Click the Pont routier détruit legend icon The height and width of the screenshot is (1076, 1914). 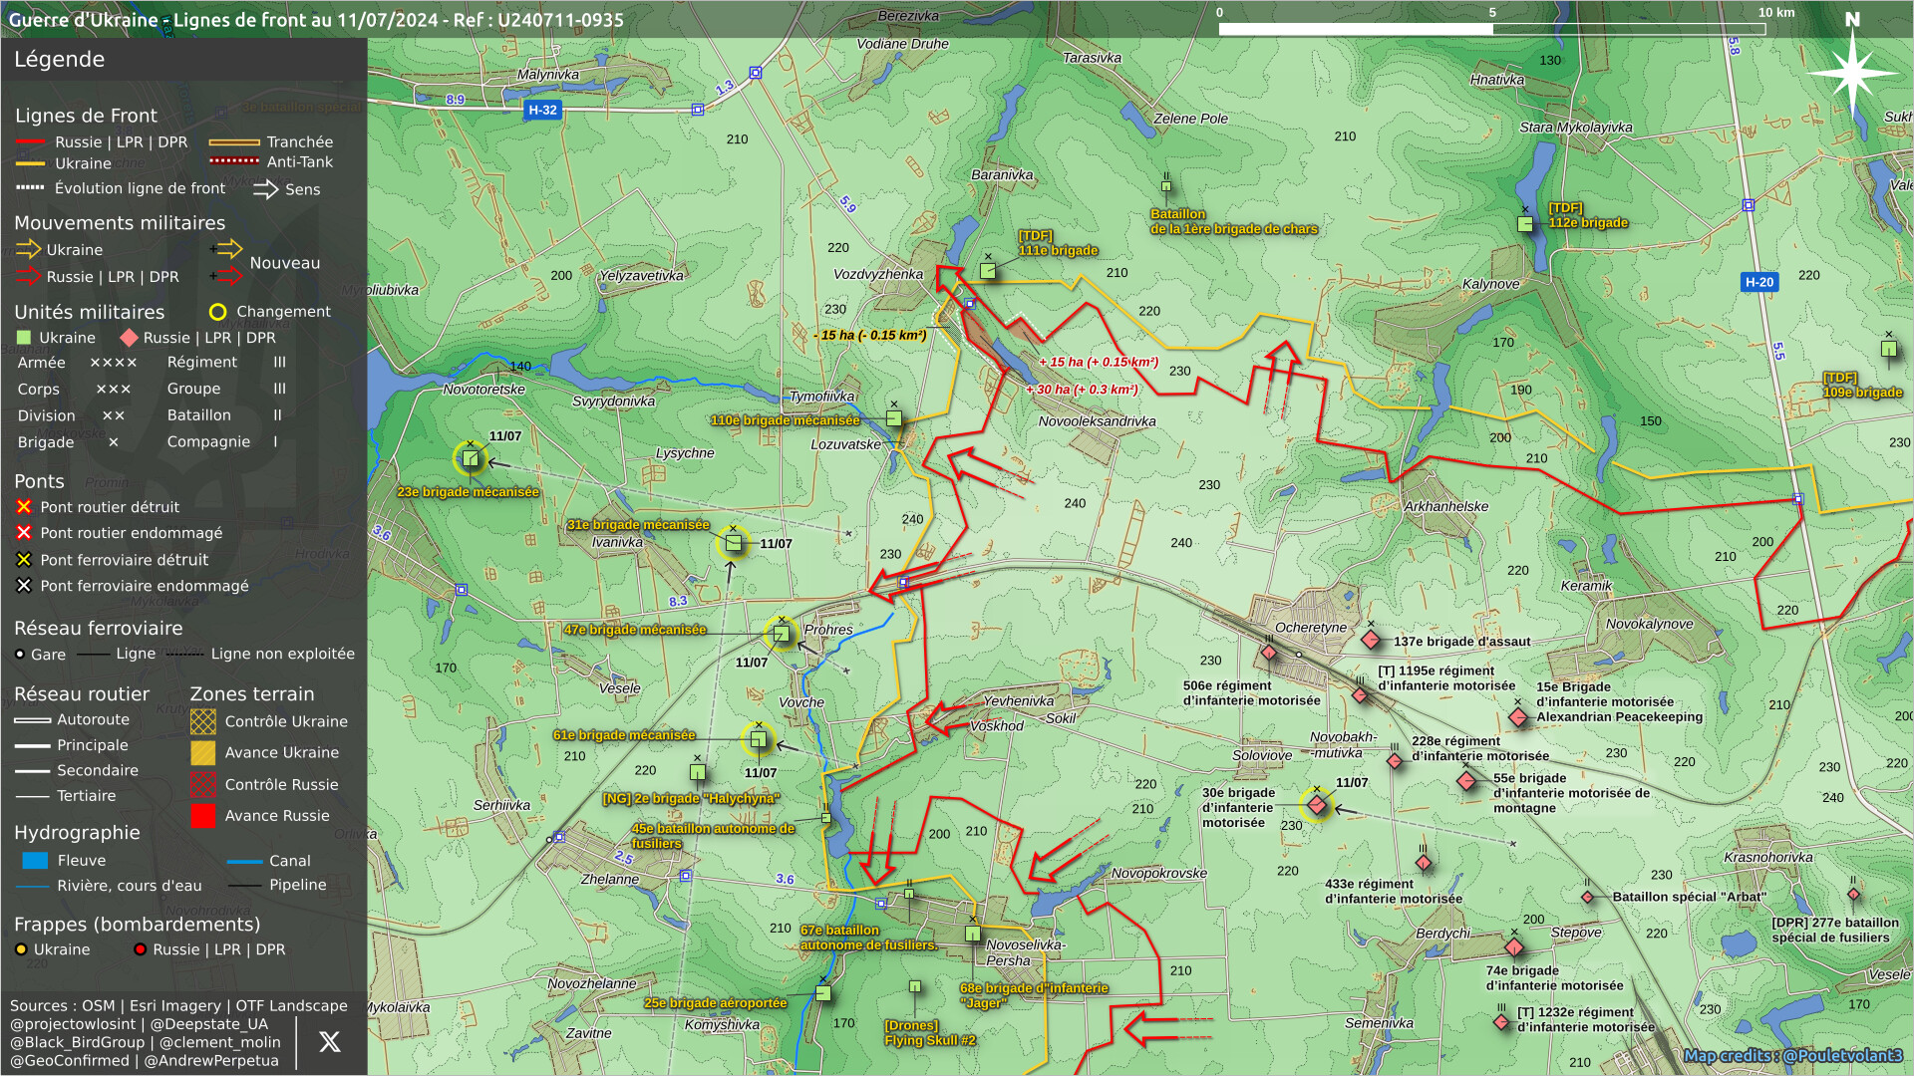click(x=24, y=507)
